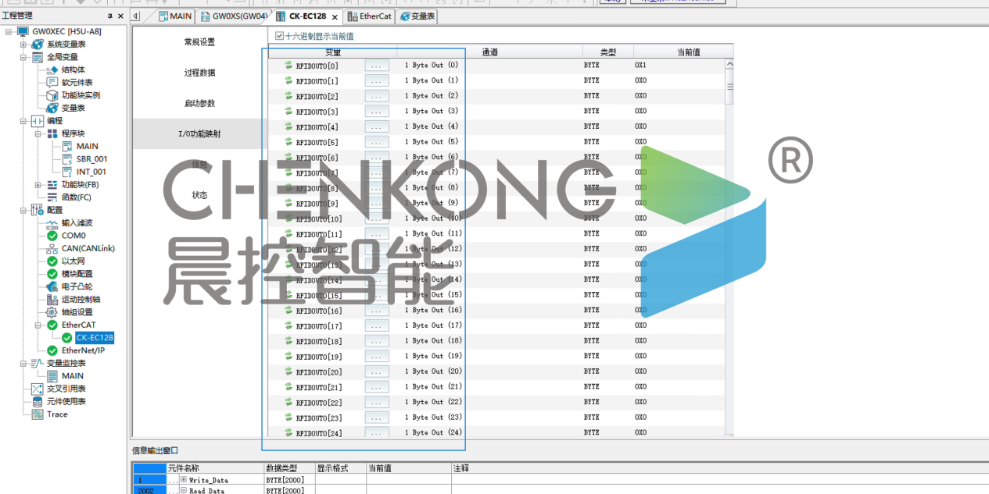989x494 pixels.
Task: Click the browse button for RFIDOUT0[22]
Action: pyautogui.click(x=377, y=403)
